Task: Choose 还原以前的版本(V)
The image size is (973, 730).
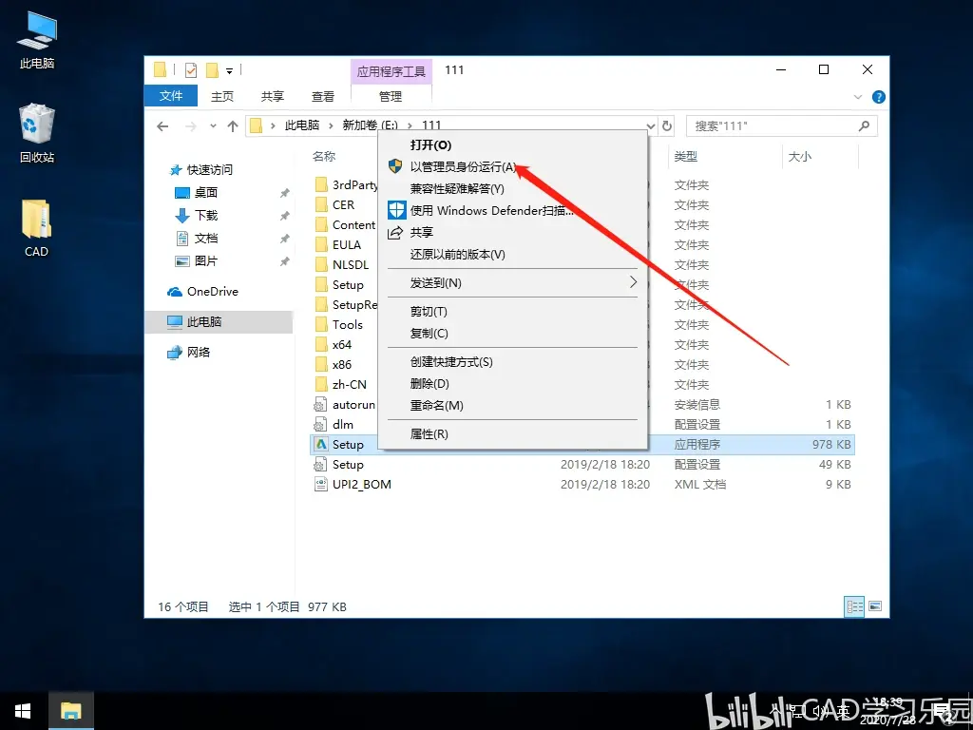Action: point(512,255)
